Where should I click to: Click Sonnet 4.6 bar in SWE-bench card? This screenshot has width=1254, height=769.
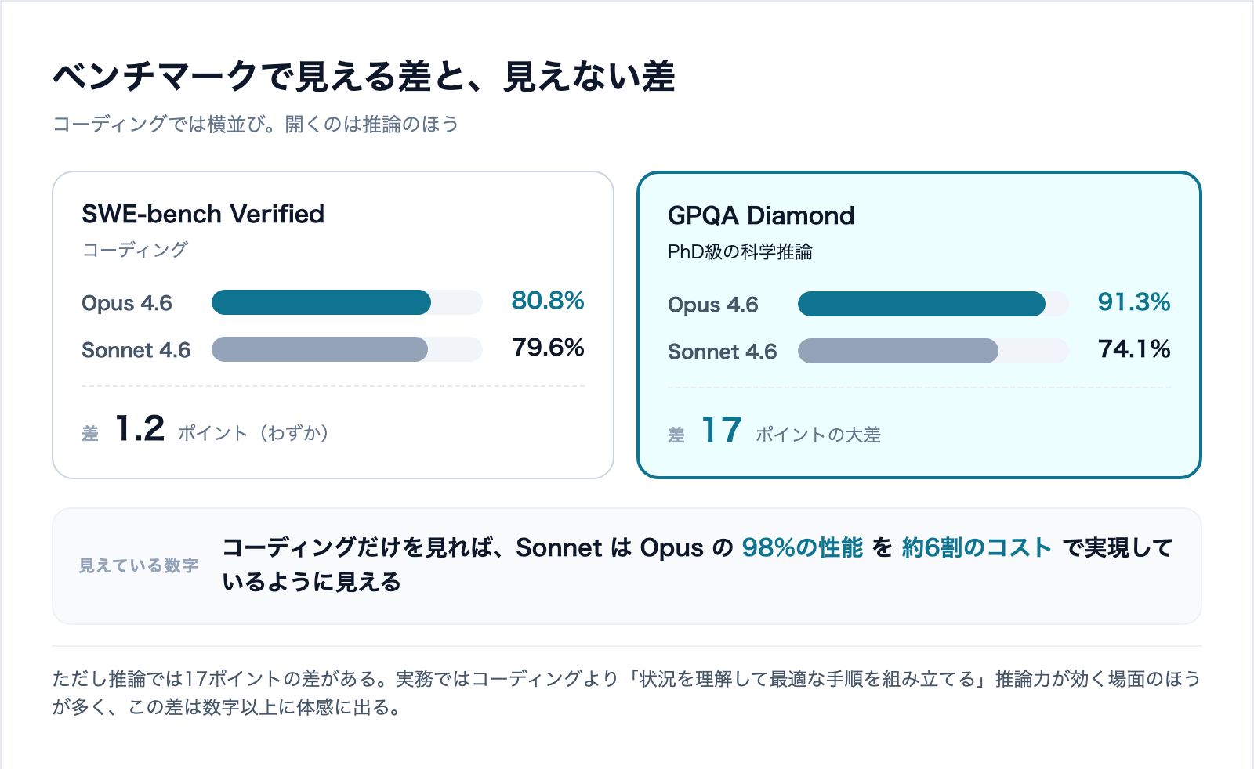click(347, 349)
